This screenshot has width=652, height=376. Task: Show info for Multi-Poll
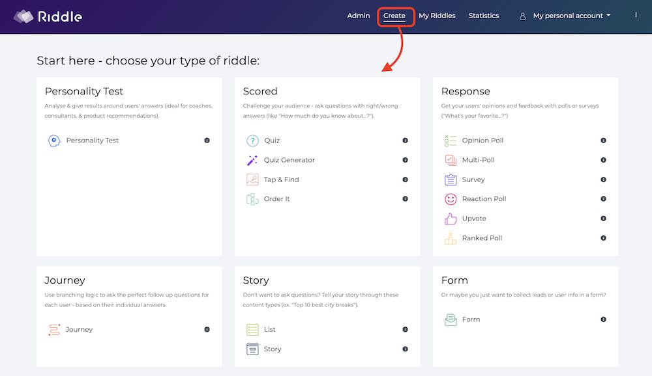pos(603,160)
